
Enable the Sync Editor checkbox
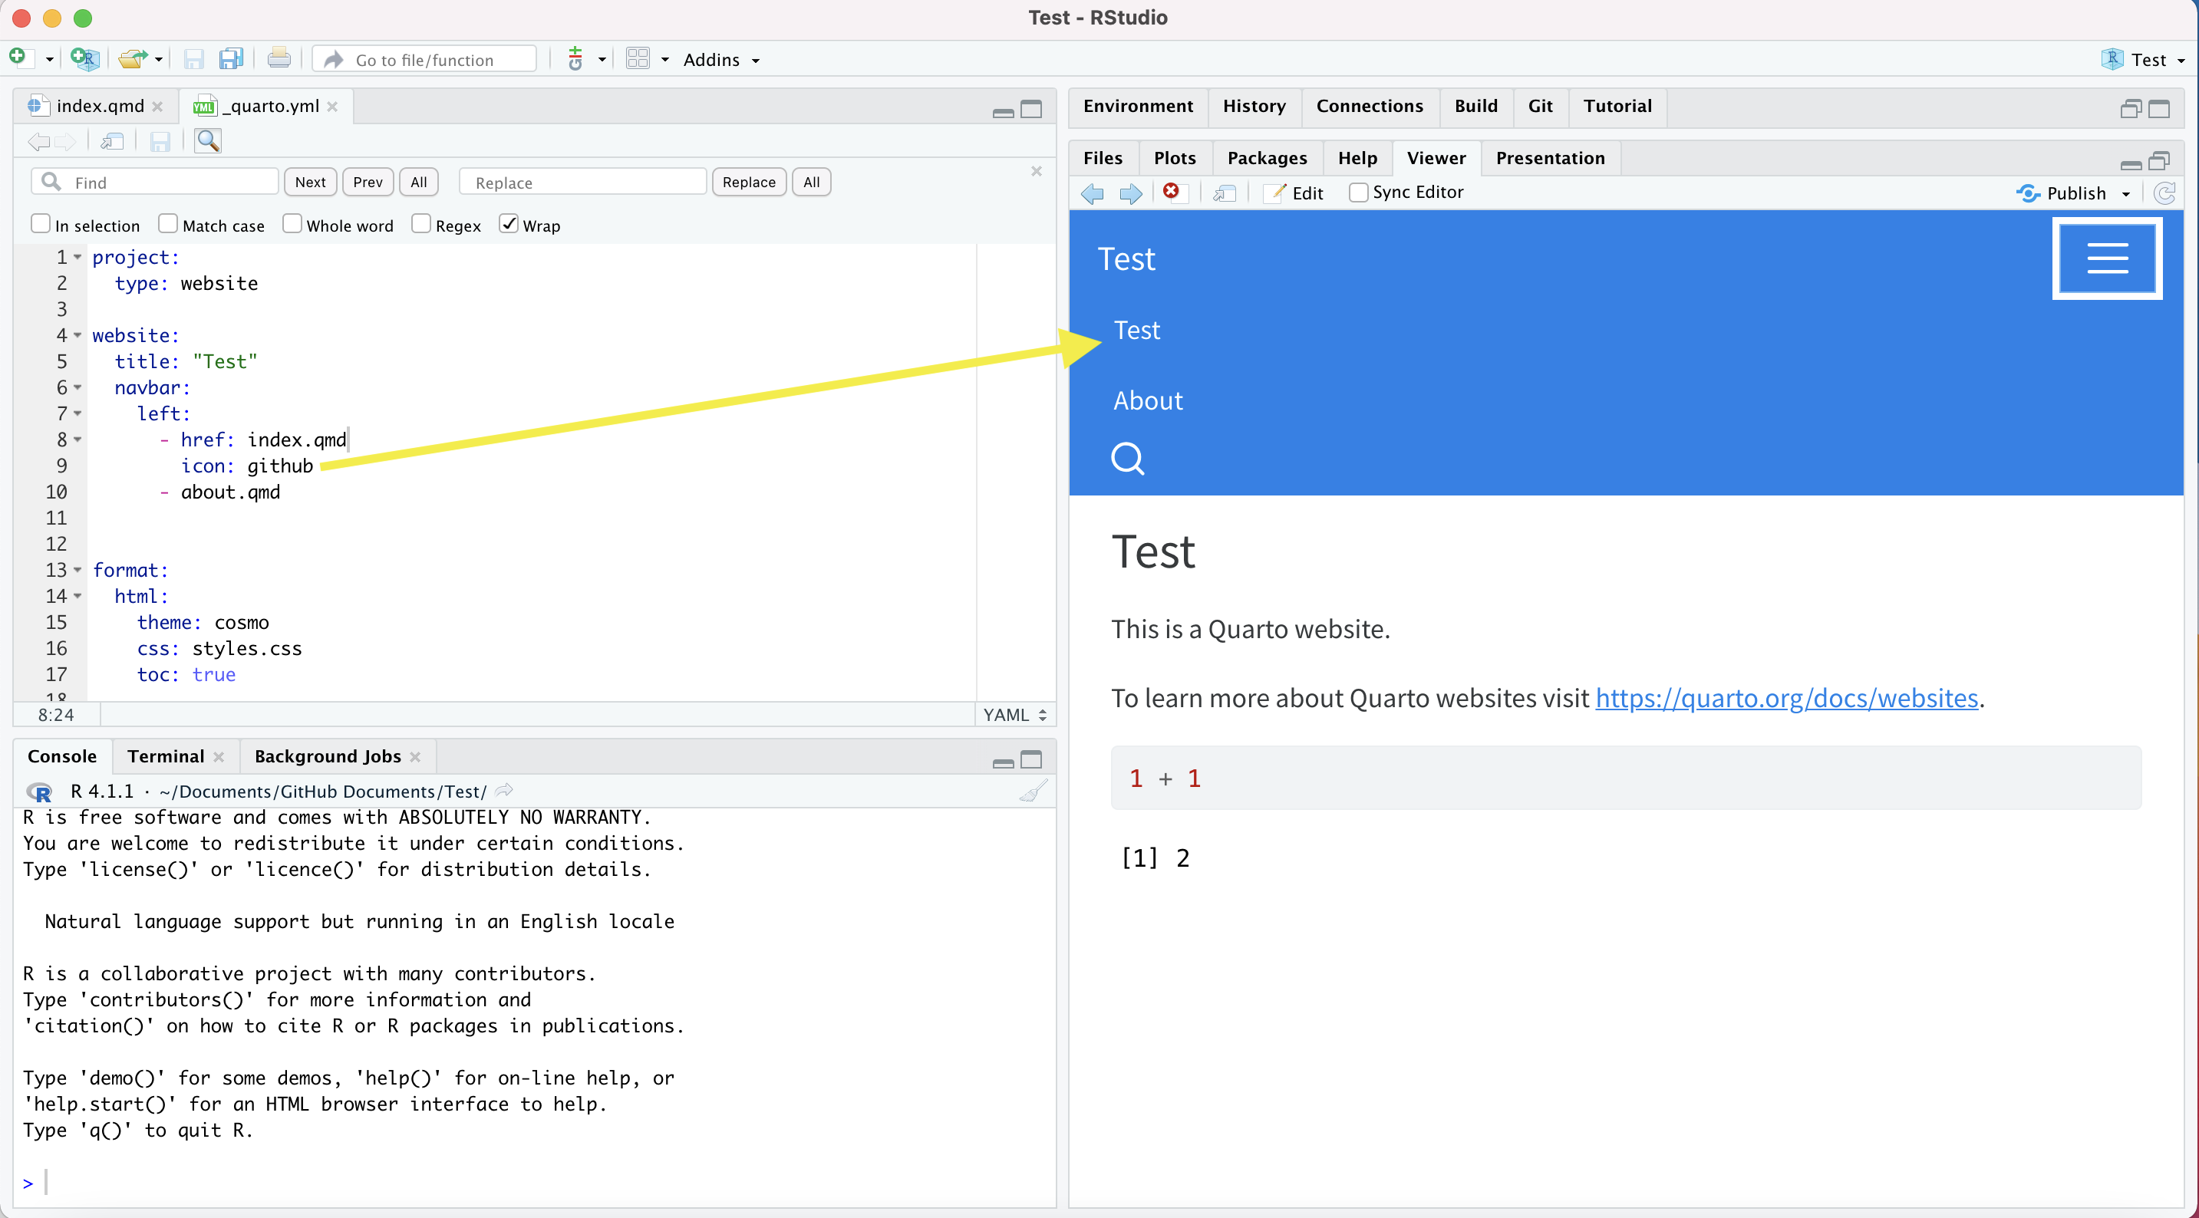pos(1358,193)
